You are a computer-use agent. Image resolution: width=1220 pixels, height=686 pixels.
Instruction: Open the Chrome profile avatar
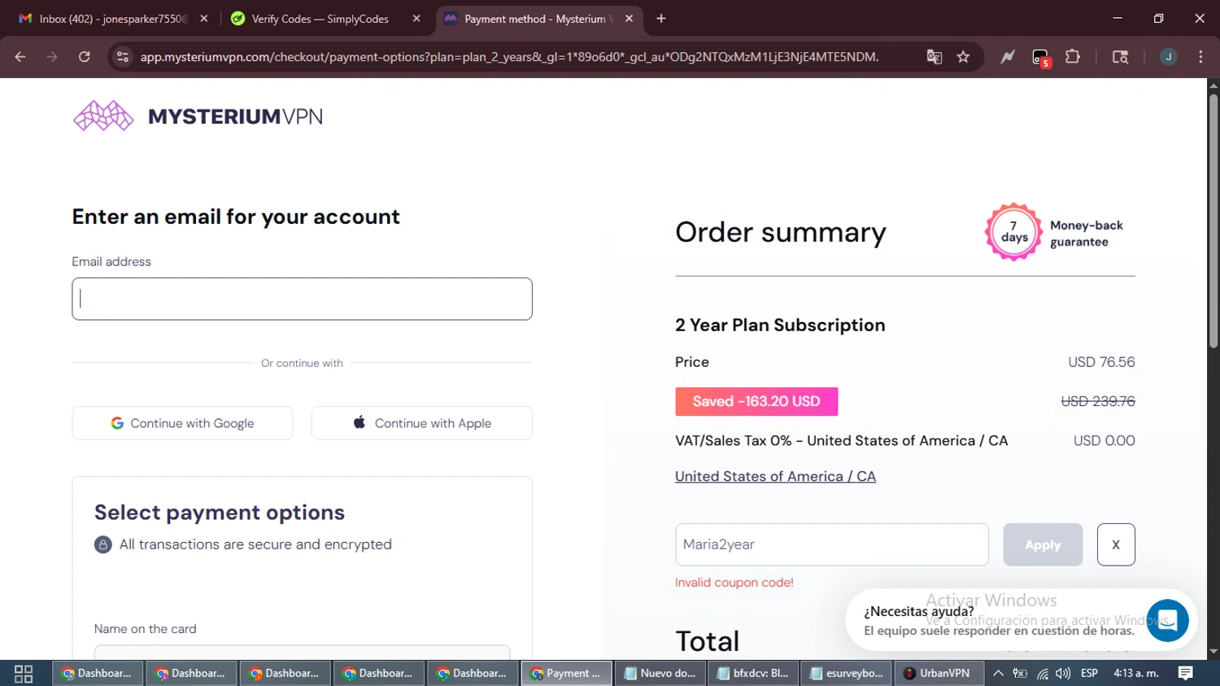[1168, 57]
